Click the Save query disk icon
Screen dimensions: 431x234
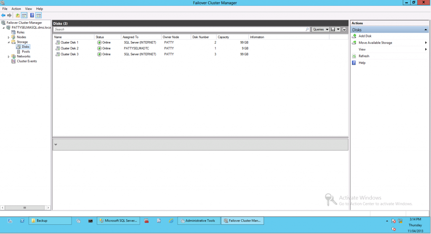(x=333, y=29)
